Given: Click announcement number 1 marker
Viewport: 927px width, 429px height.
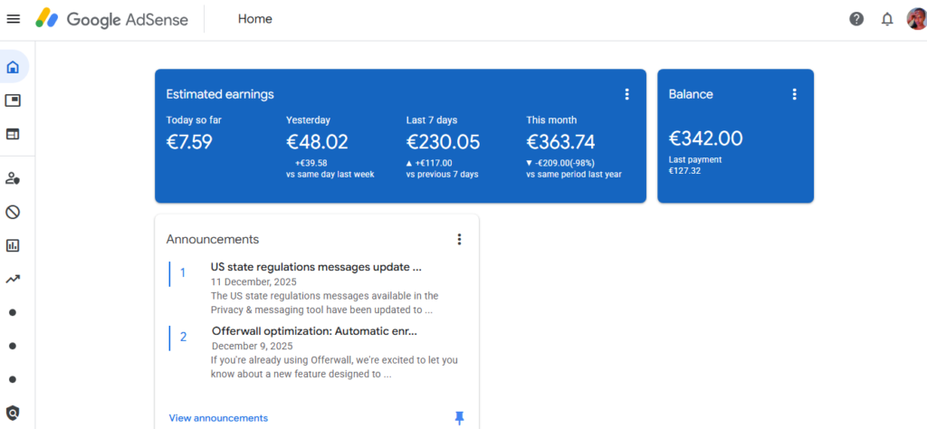Looking at the screenshot, I should pyautogui.click(x=183, y=272).
